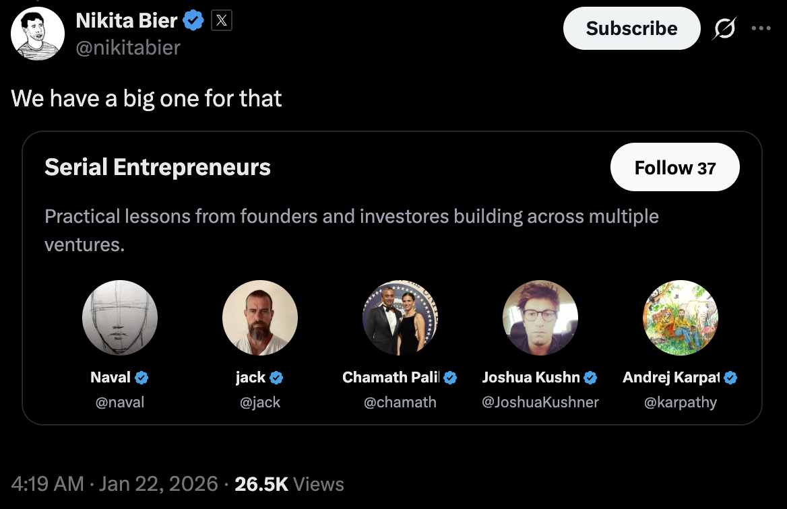
Task: Click the verified badge next to Chamath
Action: pos(450,378)
